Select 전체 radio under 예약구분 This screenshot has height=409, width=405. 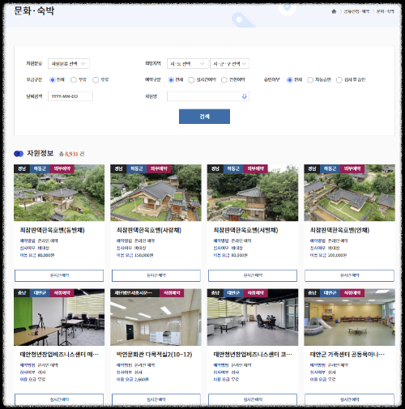tap(171, 80)
